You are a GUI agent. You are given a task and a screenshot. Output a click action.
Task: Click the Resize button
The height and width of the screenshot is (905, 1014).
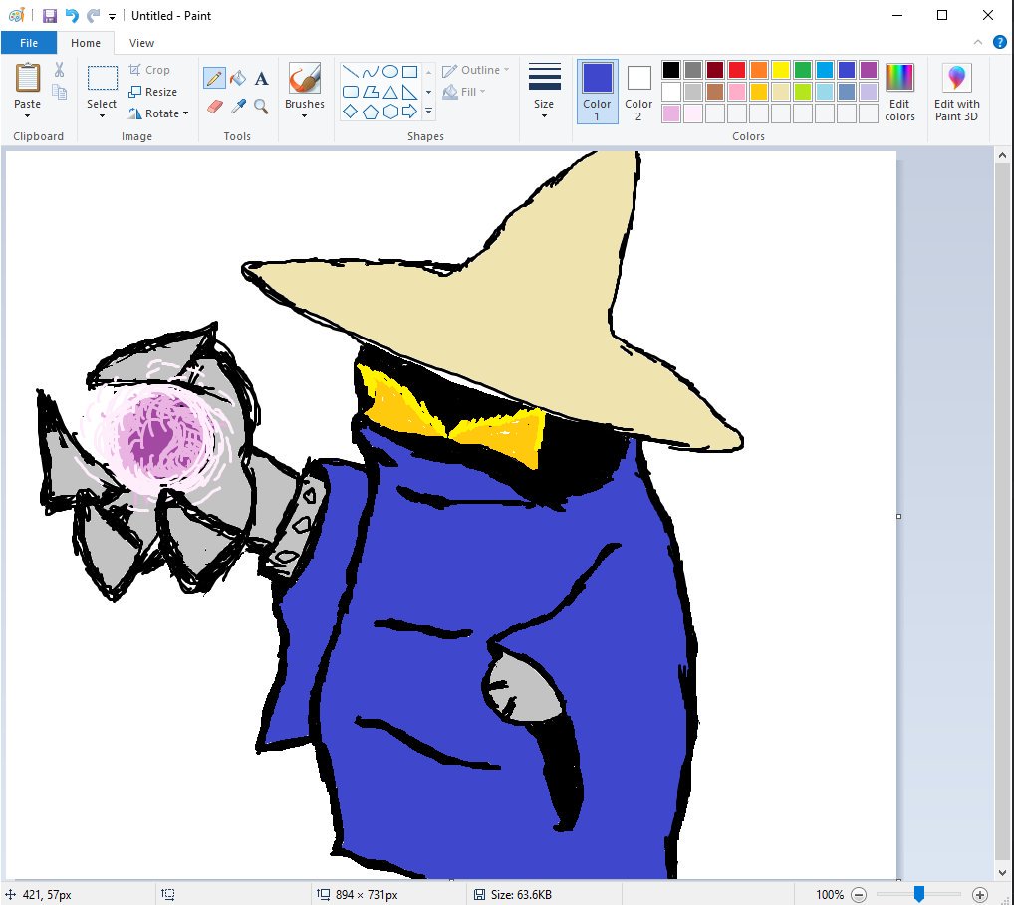click(153, 92)
